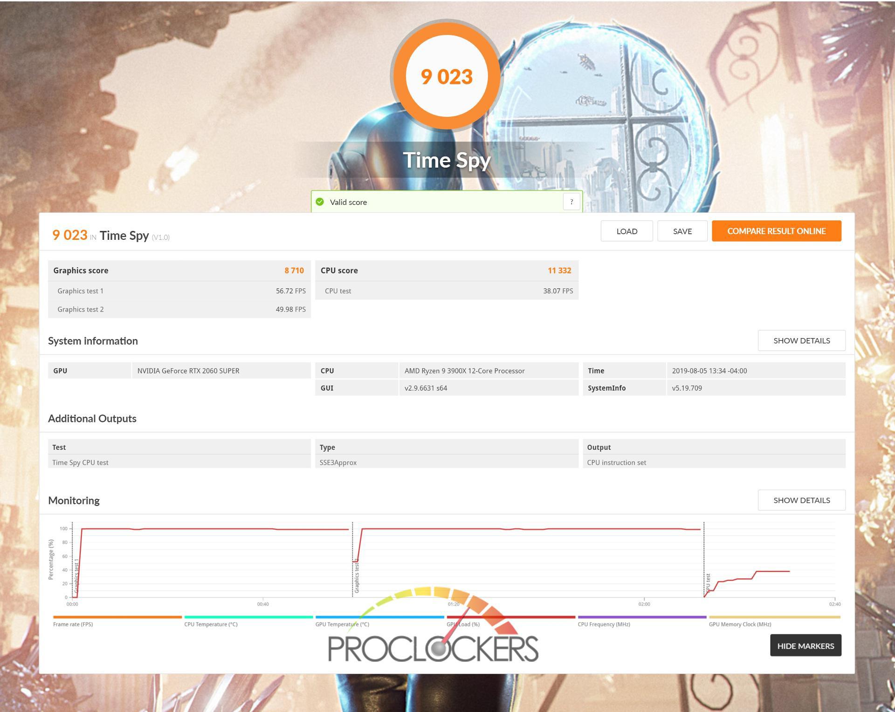Select the CPU score value 11 332
The width and height of the screenshot is (895, 712).
click(559, 271)
